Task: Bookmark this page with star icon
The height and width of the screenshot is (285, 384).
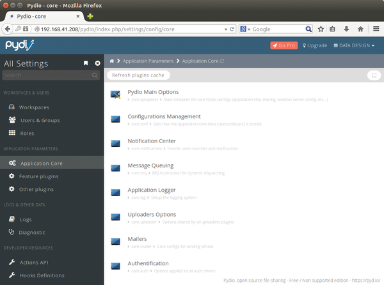Action: pyautogui.click(x=321, y=29)
